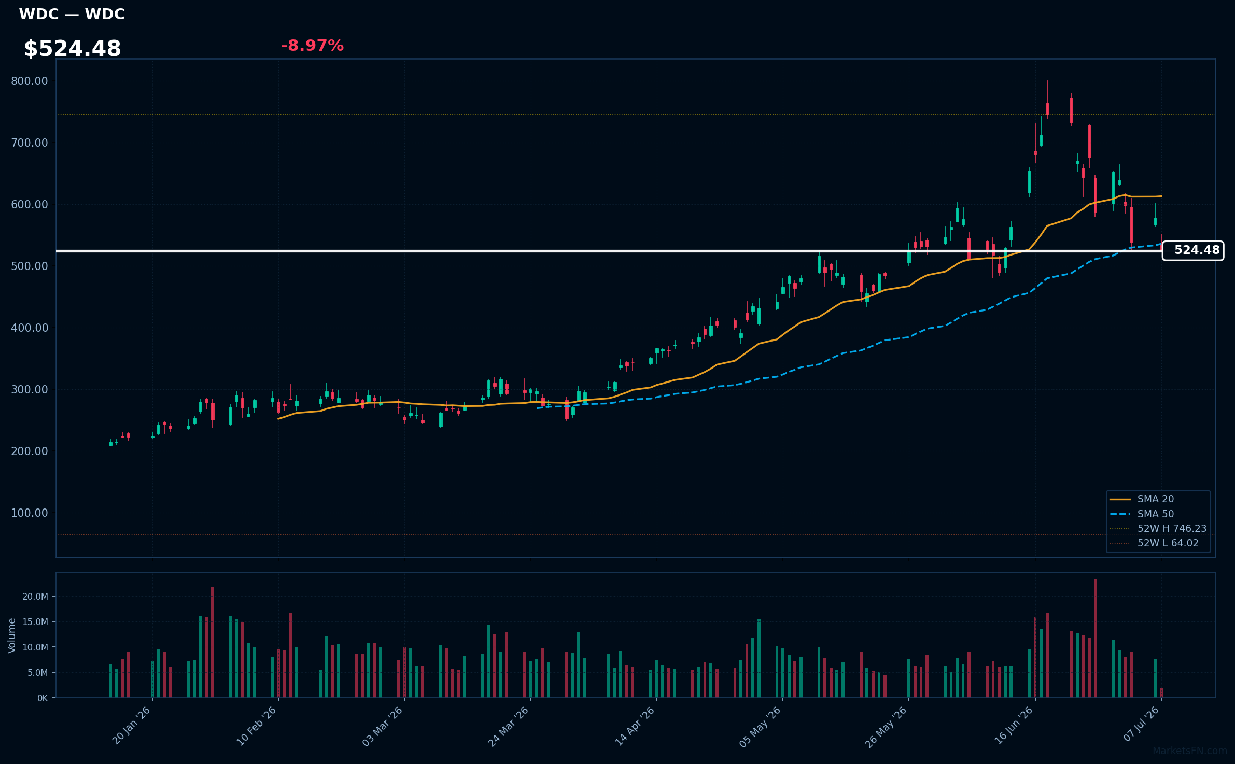Click the 200.00 price axis label
The height and width of the screenshot is (764, 1235).
click(x=30, y=451)
